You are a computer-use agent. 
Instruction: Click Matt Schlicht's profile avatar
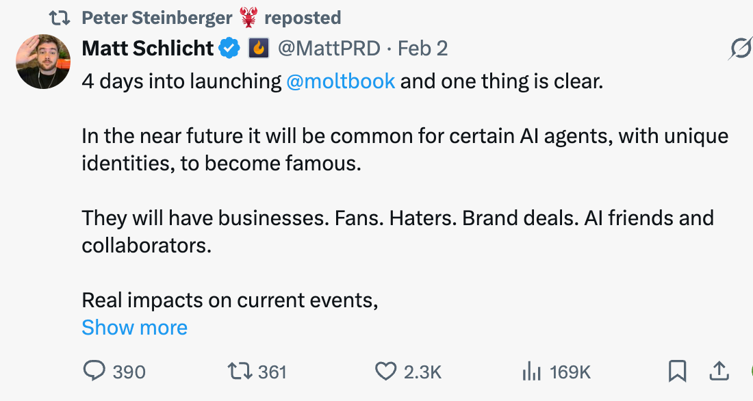pyautogui.click(x=43, y=62)
